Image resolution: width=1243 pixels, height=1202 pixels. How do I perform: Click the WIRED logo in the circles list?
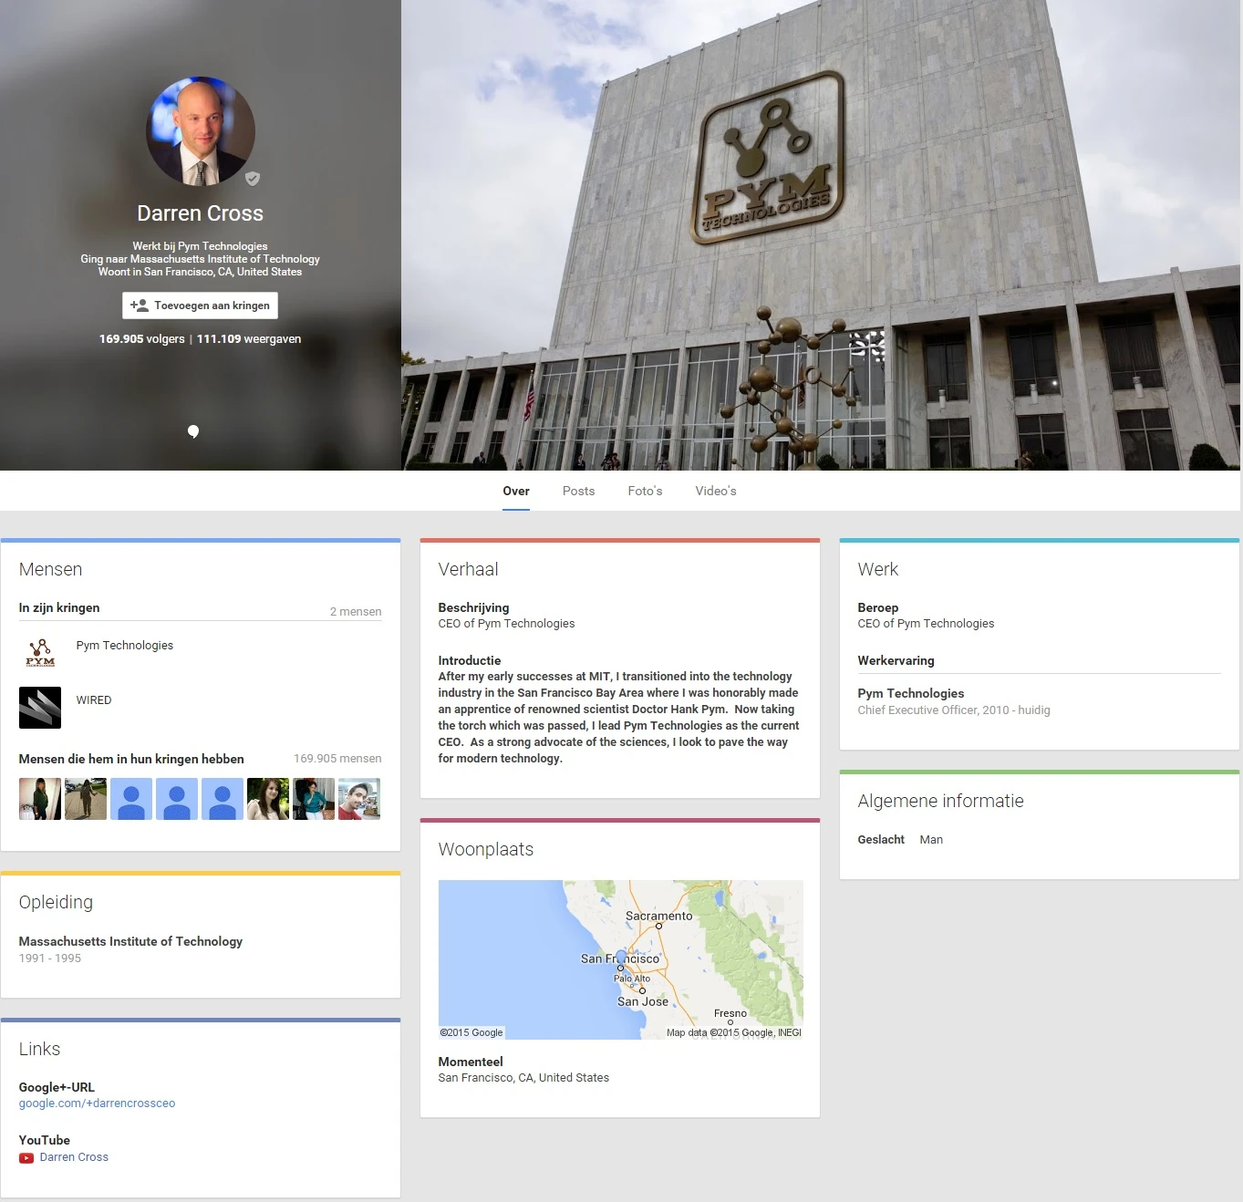[x=40, y=708]
